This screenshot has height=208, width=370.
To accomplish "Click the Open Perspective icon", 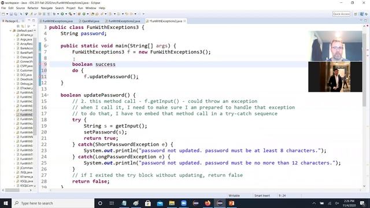I will pyautogui.click(x=356, y=14).
